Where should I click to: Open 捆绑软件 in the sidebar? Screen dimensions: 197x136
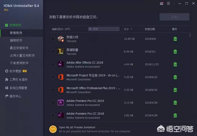[16, 40]
